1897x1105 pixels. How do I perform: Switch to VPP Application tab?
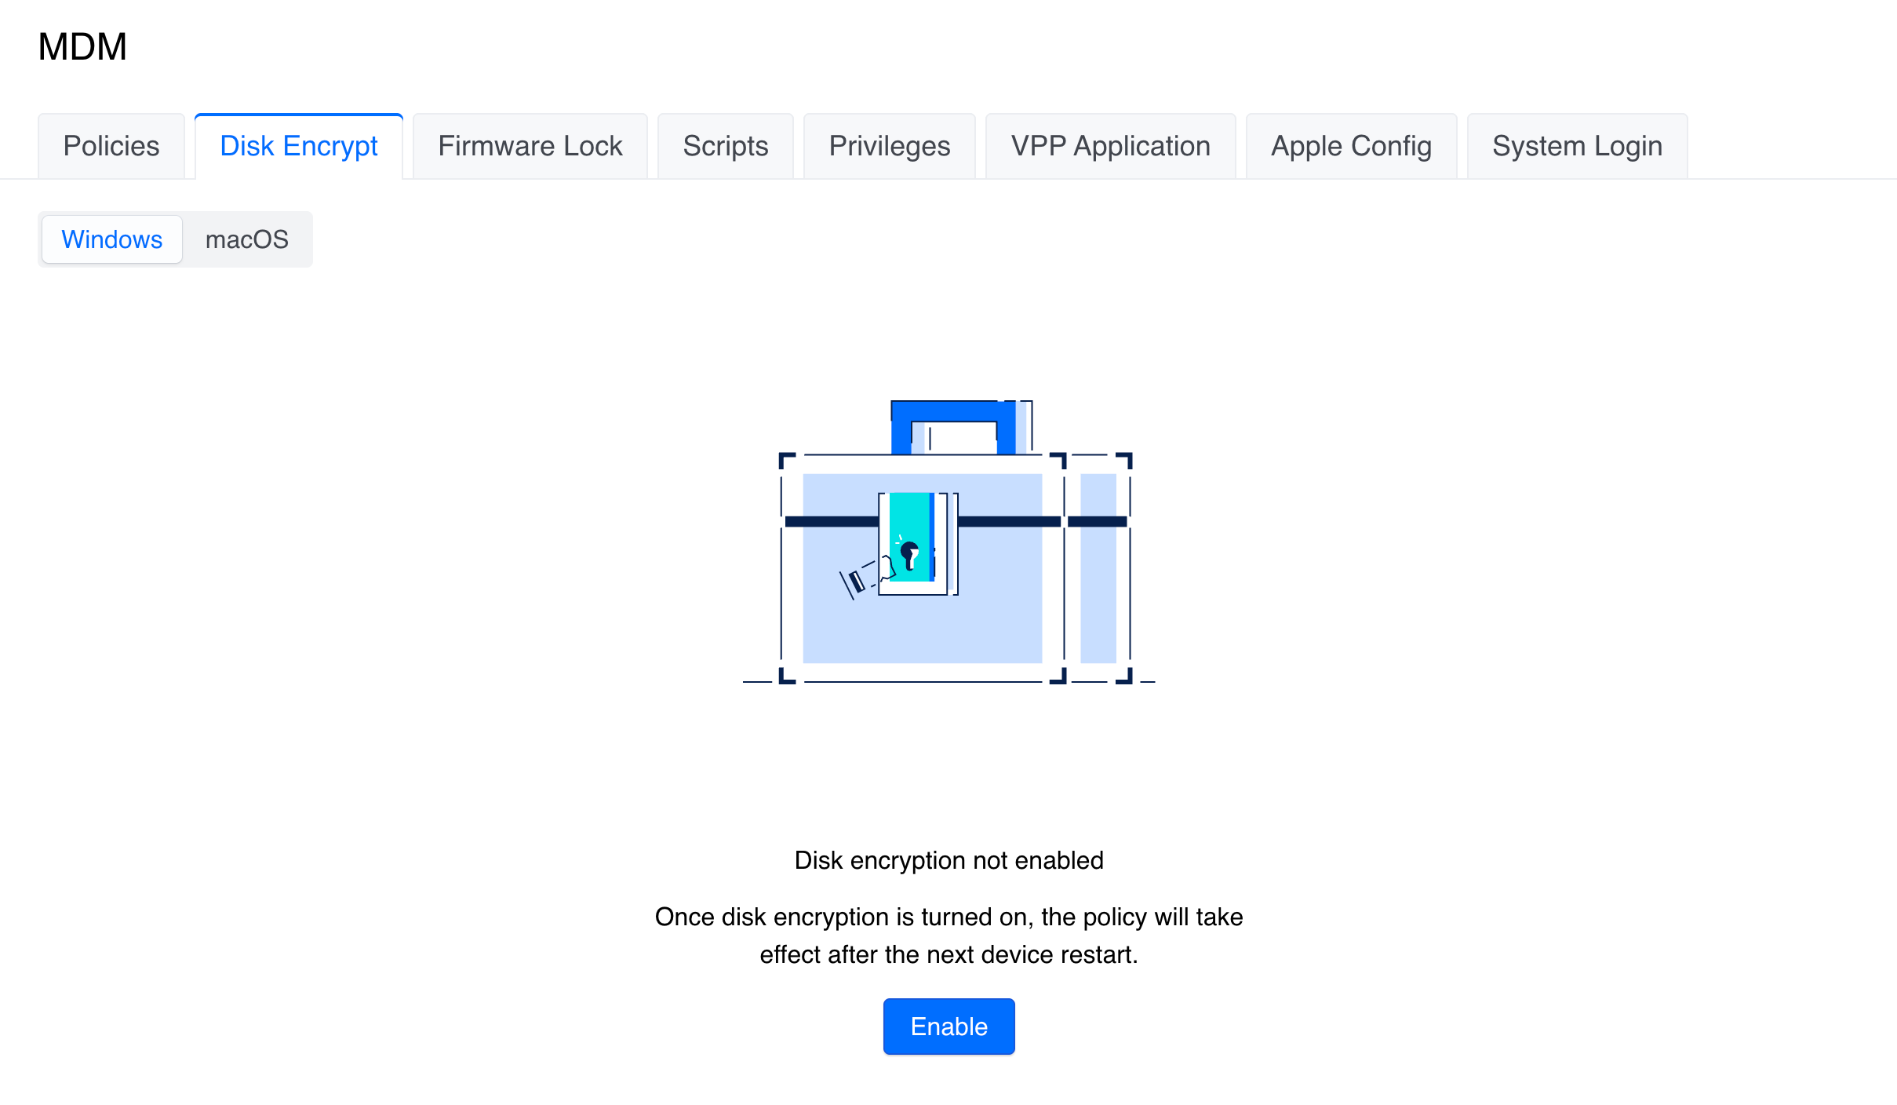(x=1110, y=146)
